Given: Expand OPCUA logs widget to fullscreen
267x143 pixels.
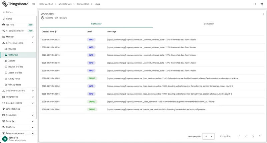Looking at the screenshot, I should coord(262,14).
